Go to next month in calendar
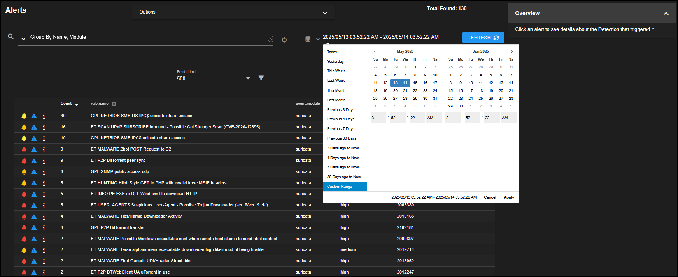 point(512,52)
